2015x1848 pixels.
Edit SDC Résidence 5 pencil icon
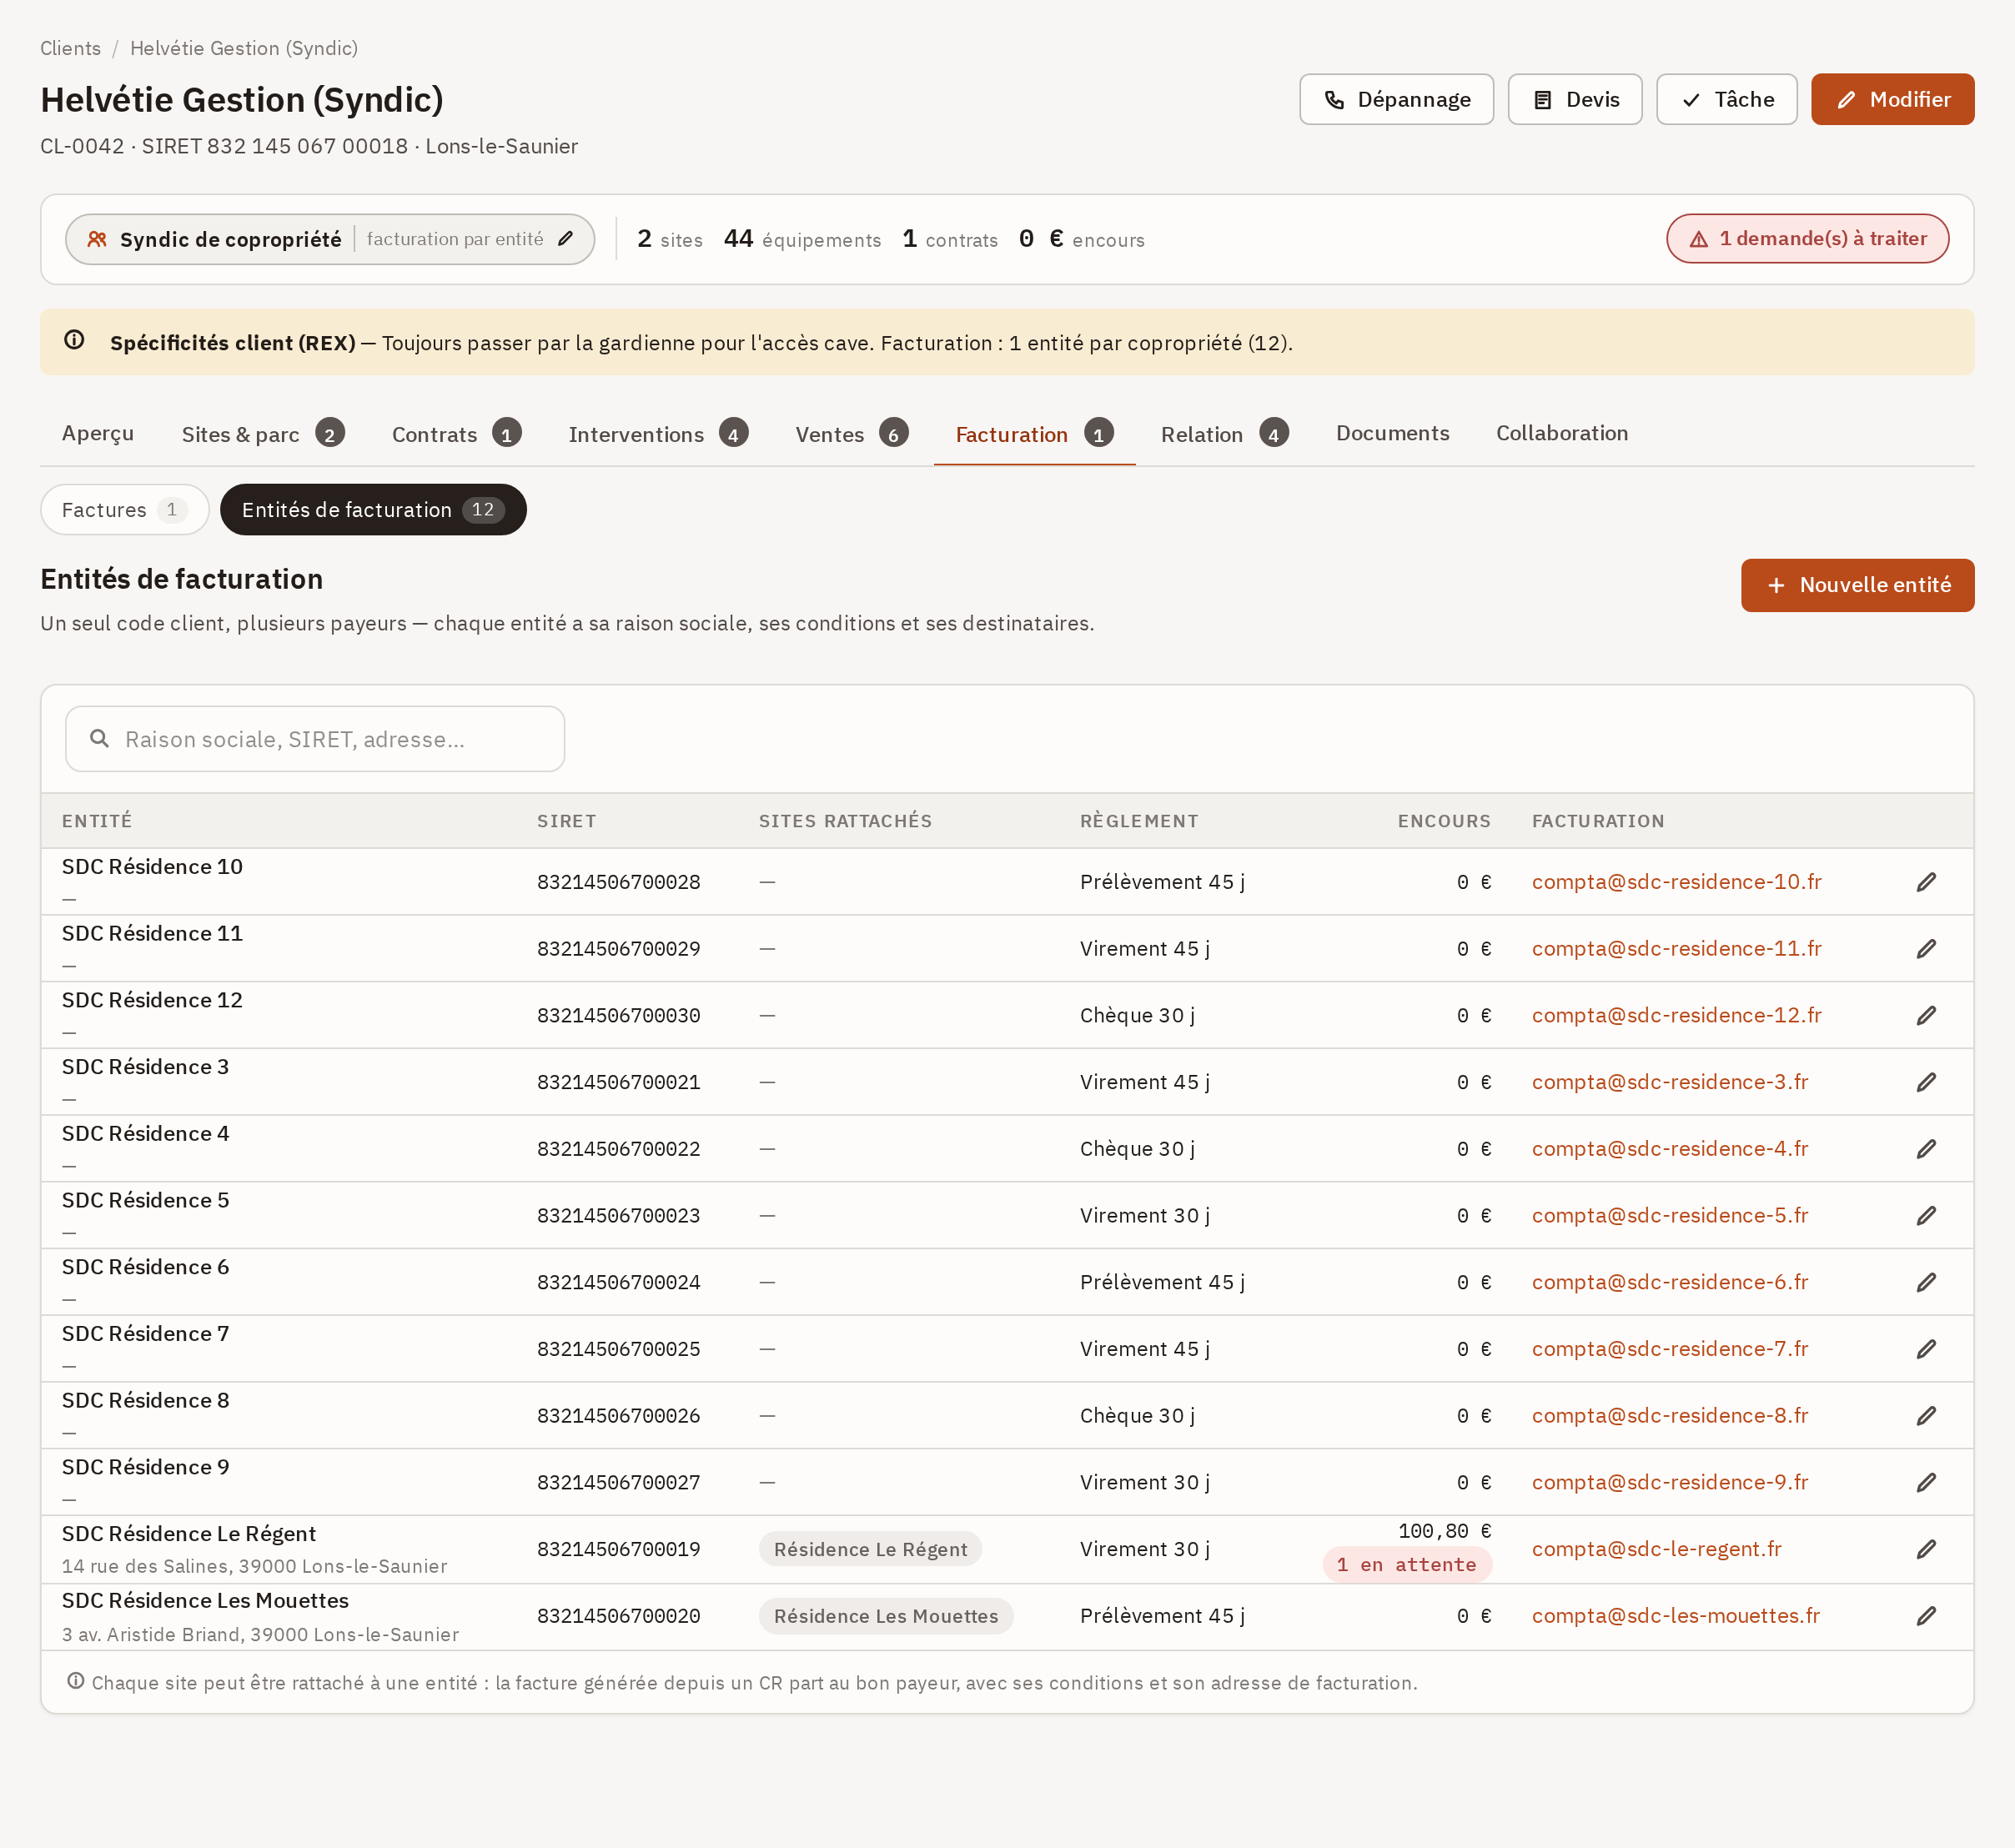(1926, 1215)
